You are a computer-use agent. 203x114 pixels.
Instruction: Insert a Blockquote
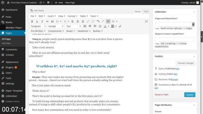coord(52,22)
